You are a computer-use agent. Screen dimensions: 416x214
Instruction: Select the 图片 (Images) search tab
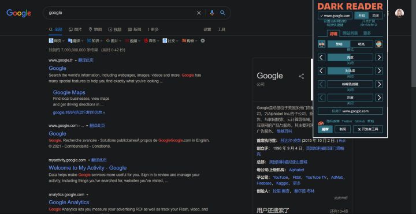pyautogui.click(x=75, y=29)
